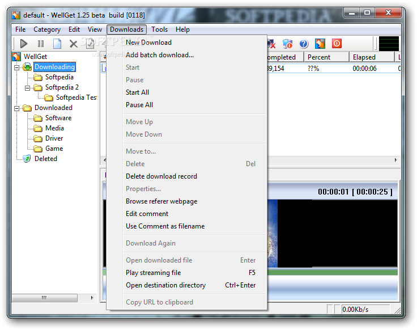417x330 pixels.
Task: Click the Pause download toolbar icon
Action: pos(41,44)
